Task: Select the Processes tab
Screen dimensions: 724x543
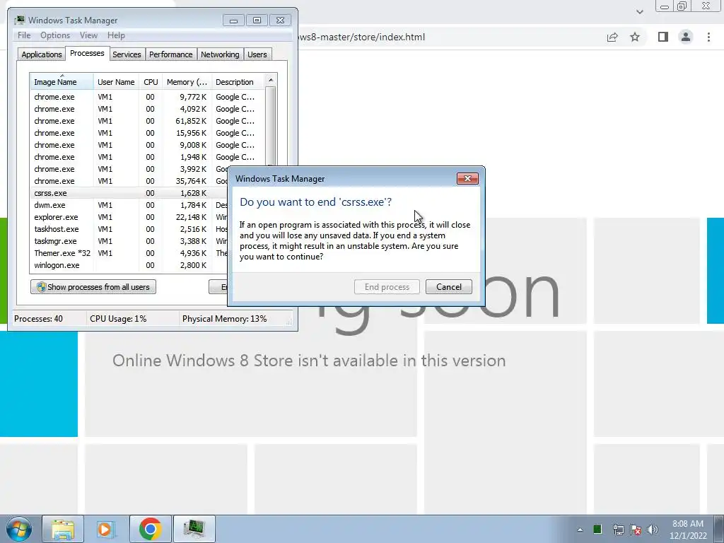Action: click(87, 53)
